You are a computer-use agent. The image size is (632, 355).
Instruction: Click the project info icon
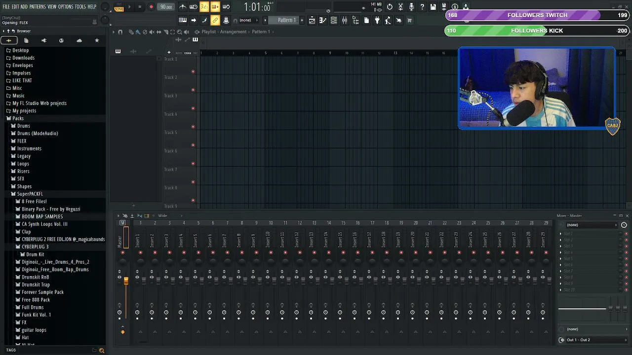pyautogui.click(x=455, y=7)
